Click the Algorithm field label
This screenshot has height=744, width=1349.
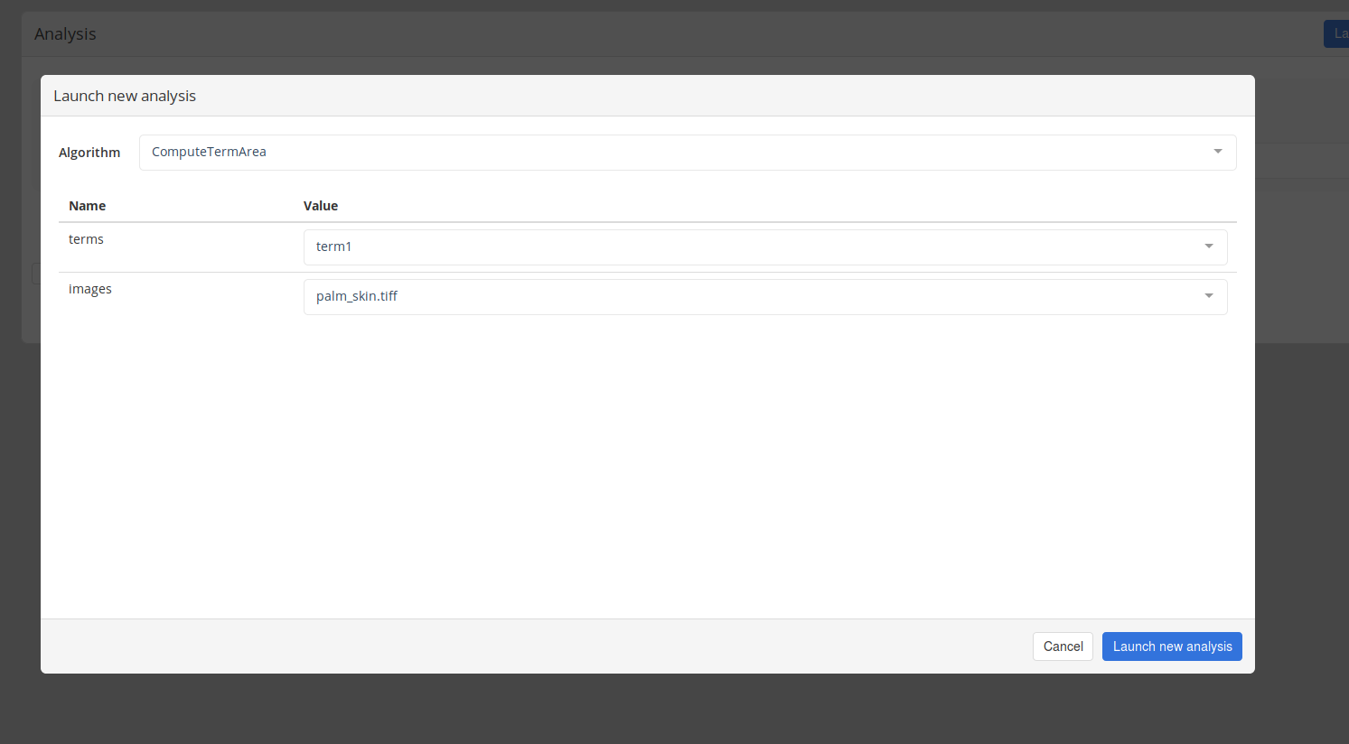89,153
